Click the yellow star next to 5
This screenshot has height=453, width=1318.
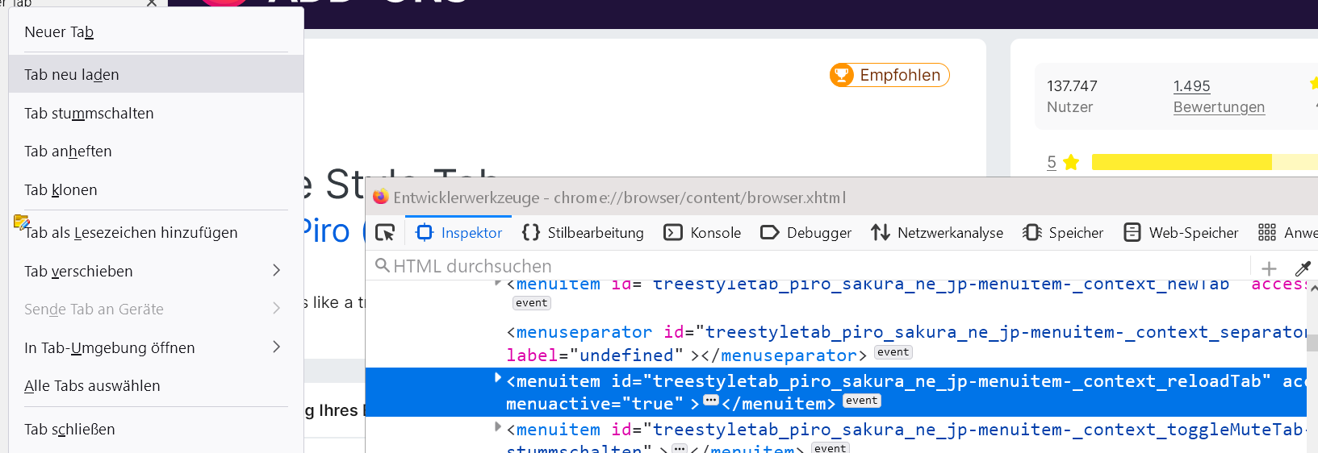(1071, 162)
